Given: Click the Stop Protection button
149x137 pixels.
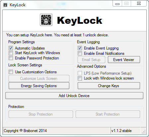Looking at the screenshot, I should point(41,114).
